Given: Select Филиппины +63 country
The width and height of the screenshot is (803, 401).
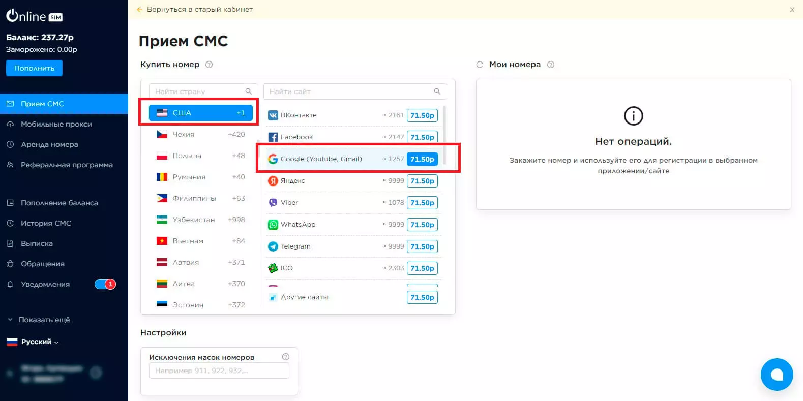Looking at the screenshot, I should 200,198.
